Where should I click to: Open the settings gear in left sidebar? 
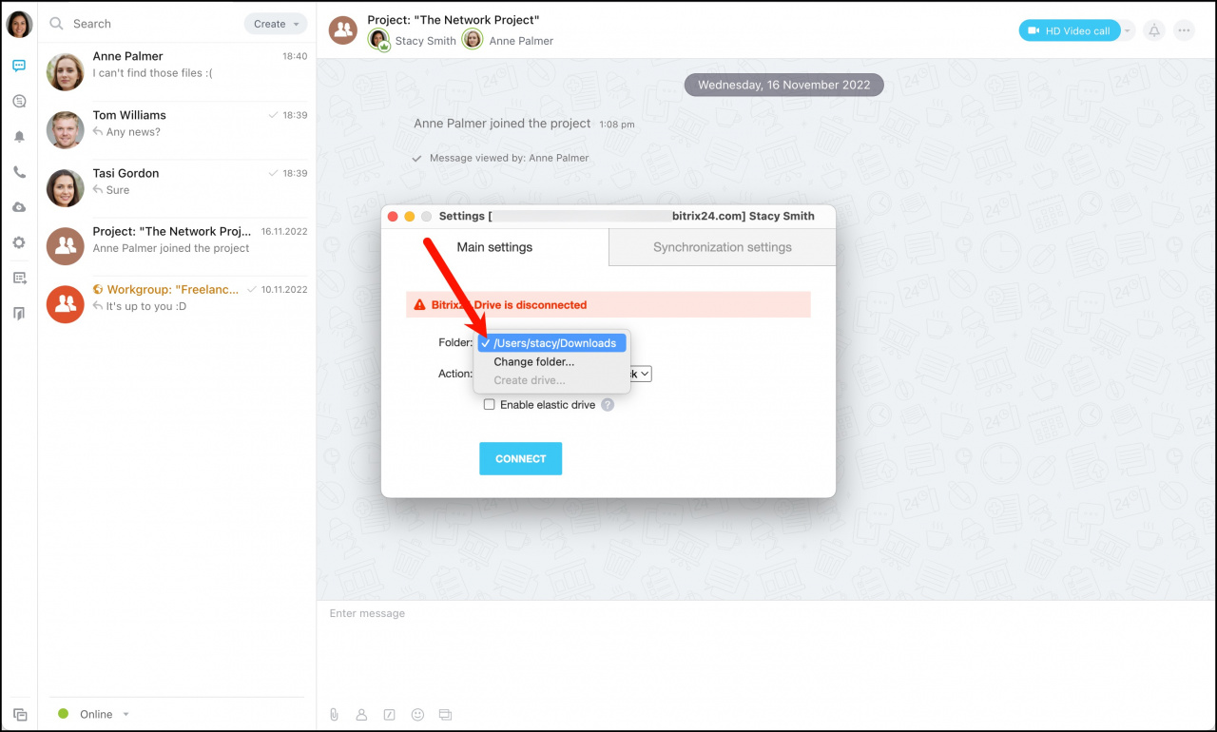(19, 242)
